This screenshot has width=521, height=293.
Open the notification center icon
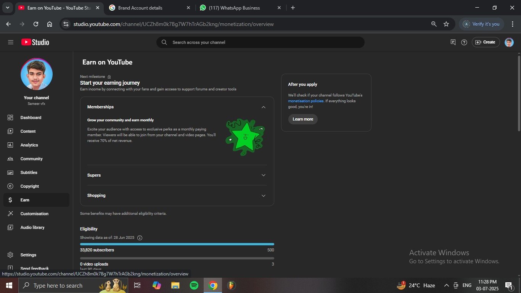[x=509, y=285]
